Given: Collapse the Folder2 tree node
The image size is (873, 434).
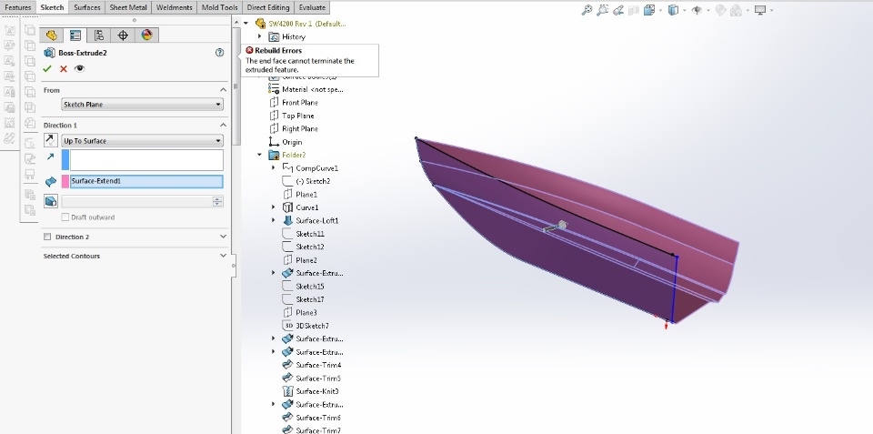Looking at the screenshot, I should click(x=259, y=155).
